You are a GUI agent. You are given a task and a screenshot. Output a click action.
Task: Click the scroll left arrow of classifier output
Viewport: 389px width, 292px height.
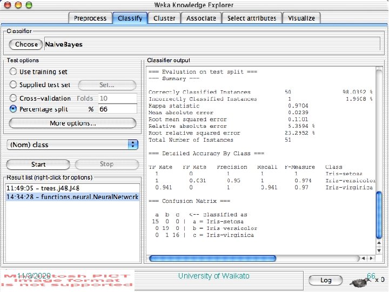coord(364,258)
